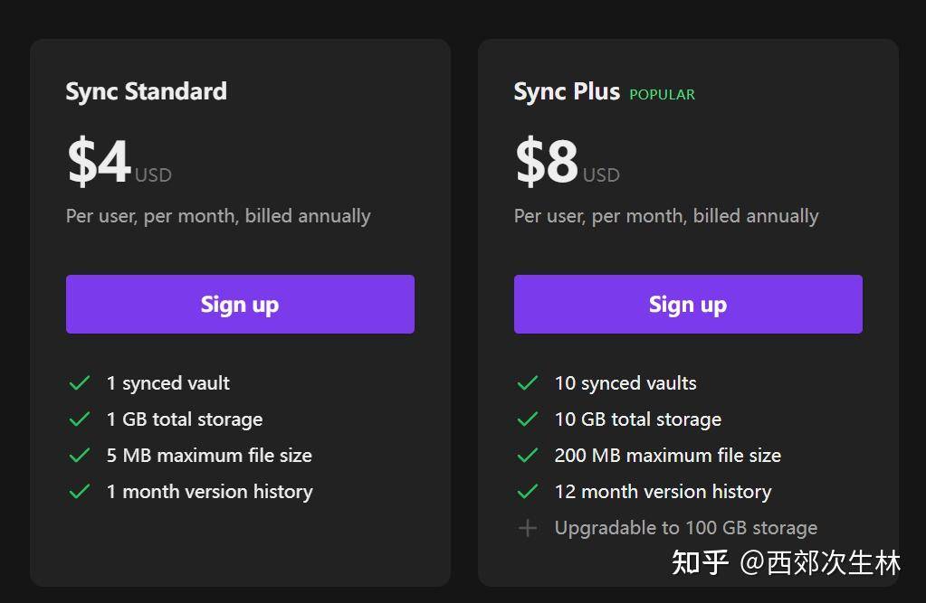
Task: Click checkmark beside 10 GB total storage
Action: [x=528, y=419]
